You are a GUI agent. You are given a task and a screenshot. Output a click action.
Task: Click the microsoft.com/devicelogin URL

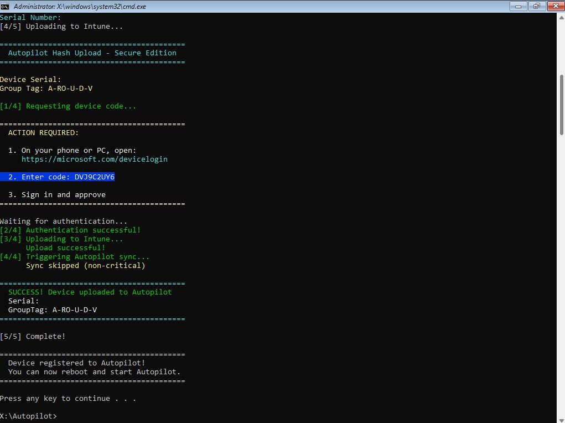pos(94,159)
